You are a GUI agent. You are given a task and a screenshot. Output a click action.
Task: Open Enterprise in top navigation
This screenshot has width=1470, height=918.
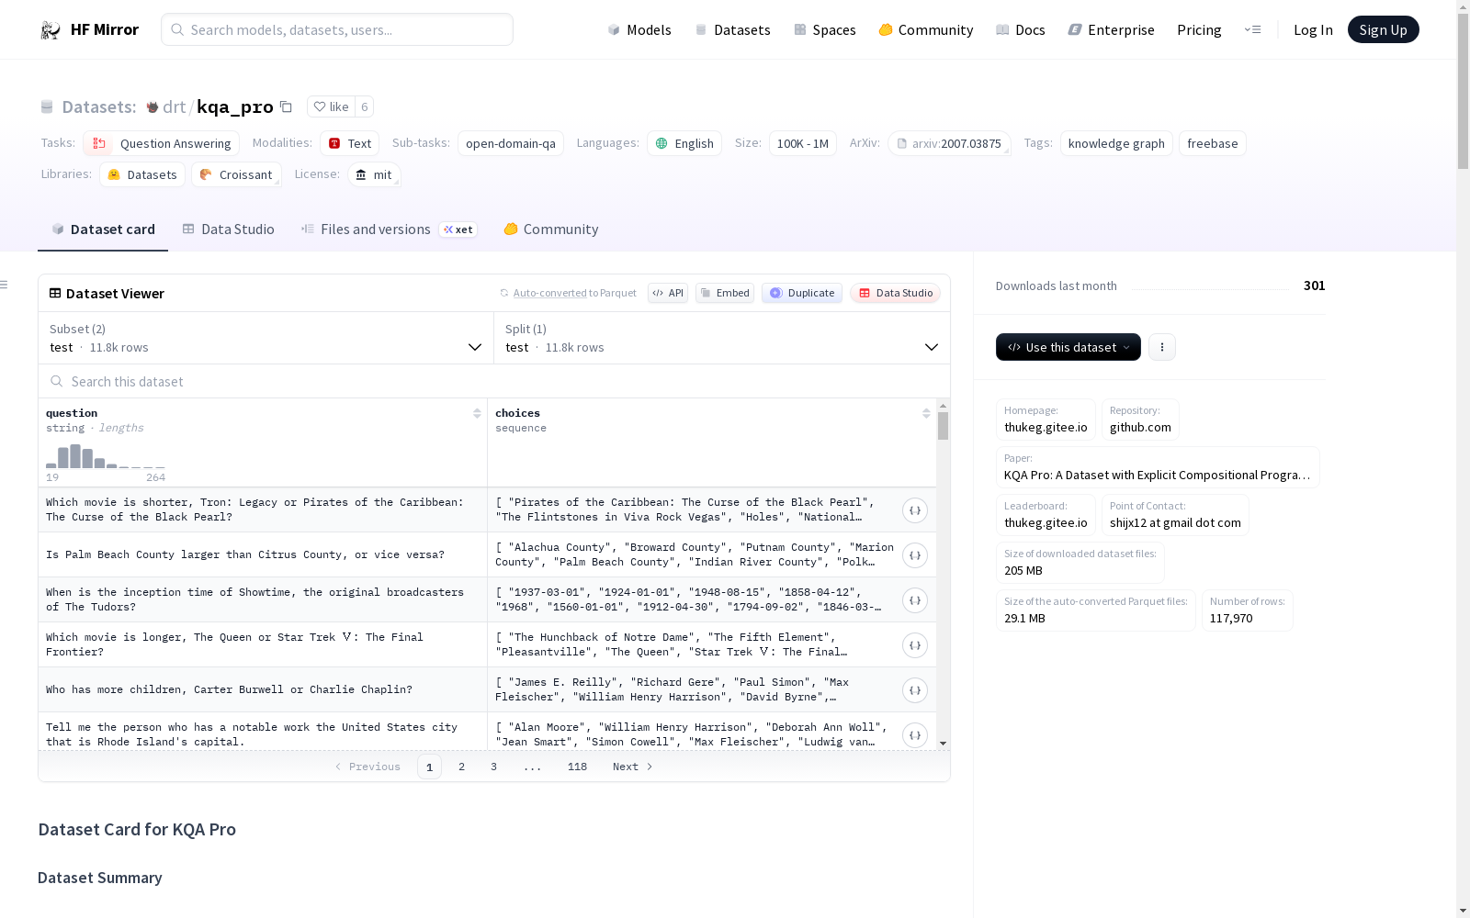[x=1111, y=29]
